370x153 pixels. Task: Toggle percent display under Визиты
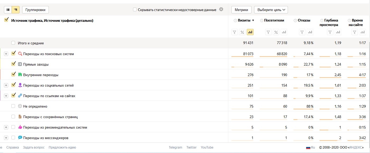[x=242, y=32]
